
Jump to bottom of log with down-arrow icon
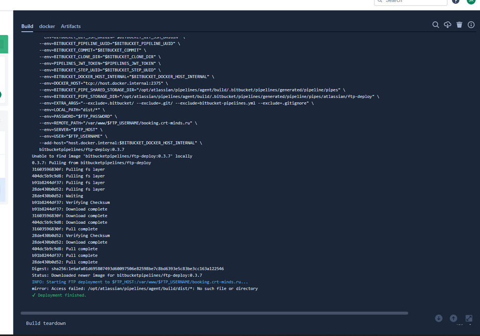[439, 318]
